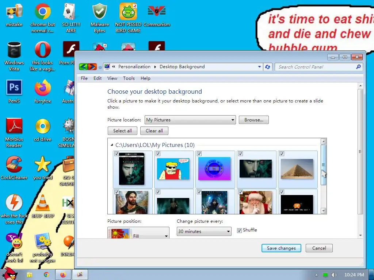Open Chrome from the taskbar

[x=46, y=275]
